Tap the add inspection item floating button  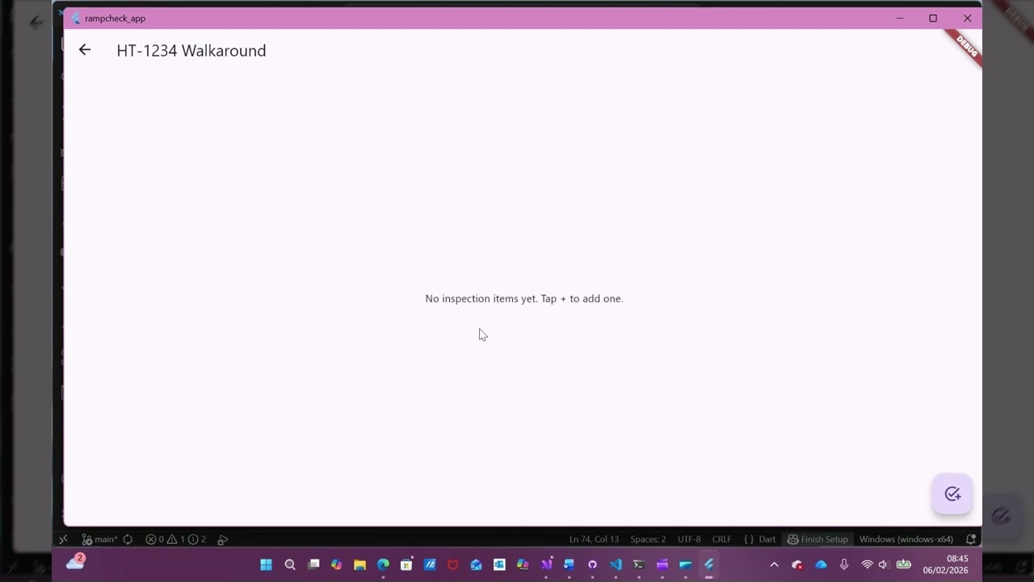pos(952,494)
